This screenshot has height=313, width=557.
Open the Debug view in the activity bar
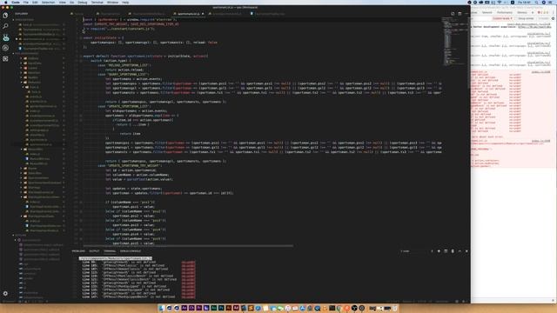[x=5, y=48]
